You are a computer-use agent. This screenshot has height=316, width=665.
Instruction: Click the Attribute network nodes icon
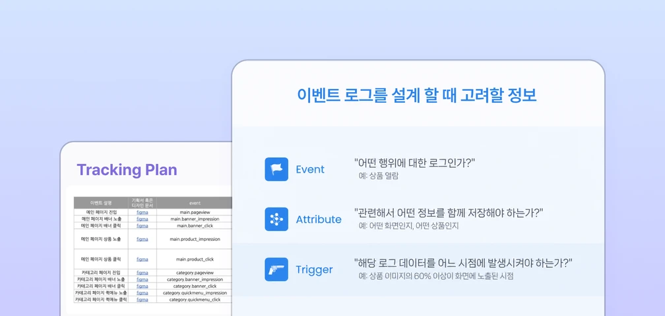pyautogui.click(x=276, y=219)
